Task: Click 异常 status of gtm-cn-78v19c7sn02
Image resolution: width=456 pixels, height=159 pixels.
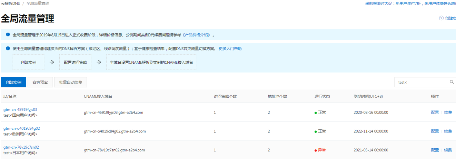Action: [x=320, y=150]
